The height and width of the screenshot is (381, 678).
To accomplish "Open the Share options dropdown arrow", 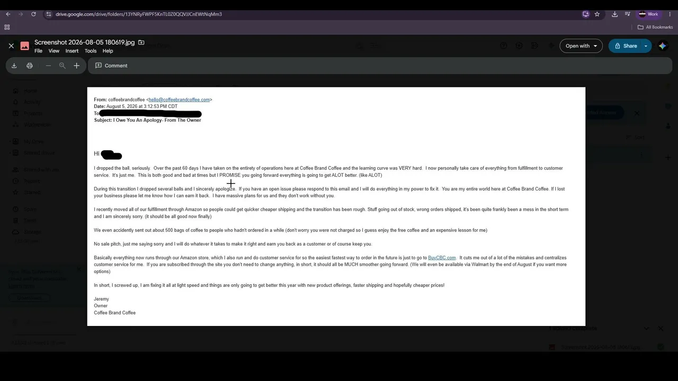I will coord(646,46).
